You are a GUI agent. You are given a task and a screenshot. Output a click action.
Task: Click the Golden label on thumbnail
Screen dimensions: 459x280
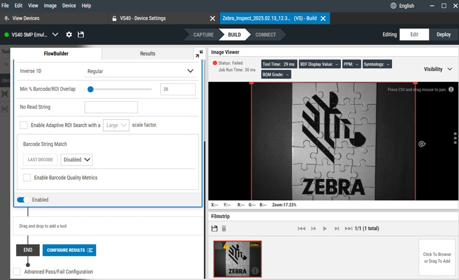(254, 245)
